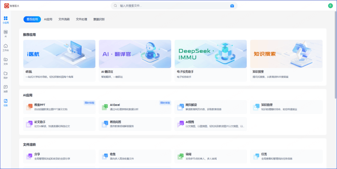
Task: Open the 文件 folder icon in the sidebar
Action: pyautogui.click(x=6, y=60)
